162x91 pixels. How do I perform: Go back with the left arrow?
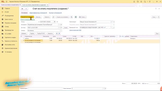pos(22,9)
